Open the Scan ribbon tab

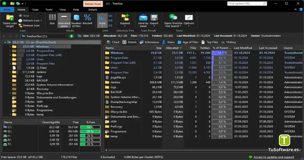[x=35, y=10]
